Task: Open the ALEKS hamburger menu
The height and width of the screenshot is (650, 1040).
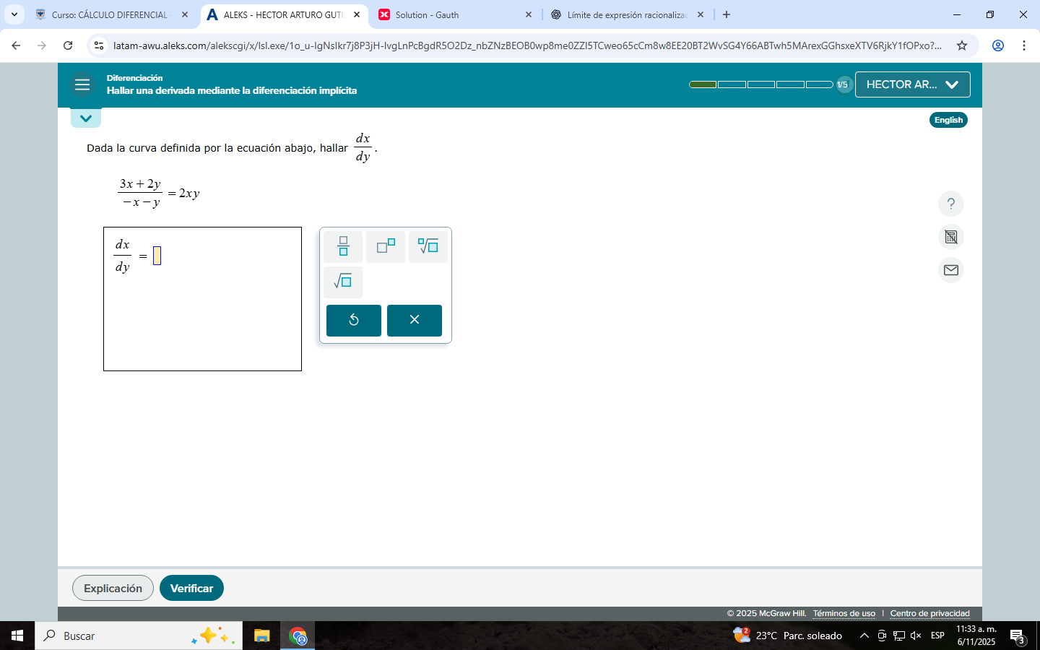Action: [82, 84]
